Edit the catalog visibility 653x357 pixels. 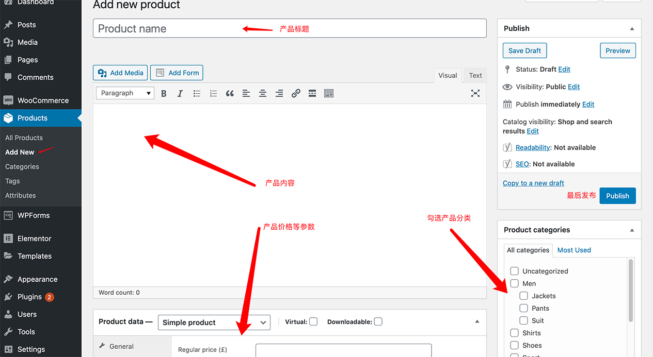tap(533, 131)
